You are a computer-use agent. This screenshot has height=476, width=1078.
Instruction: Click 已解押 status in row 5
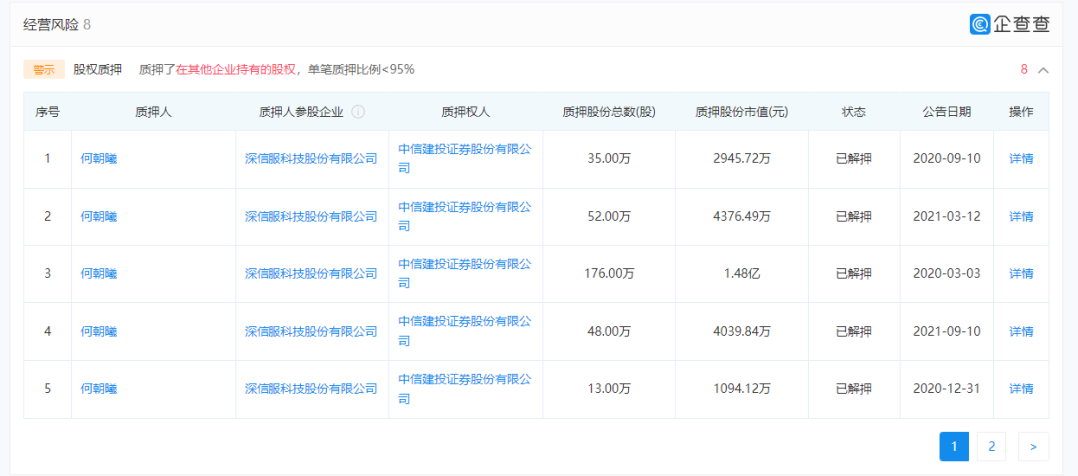click(x=853, y=389)
